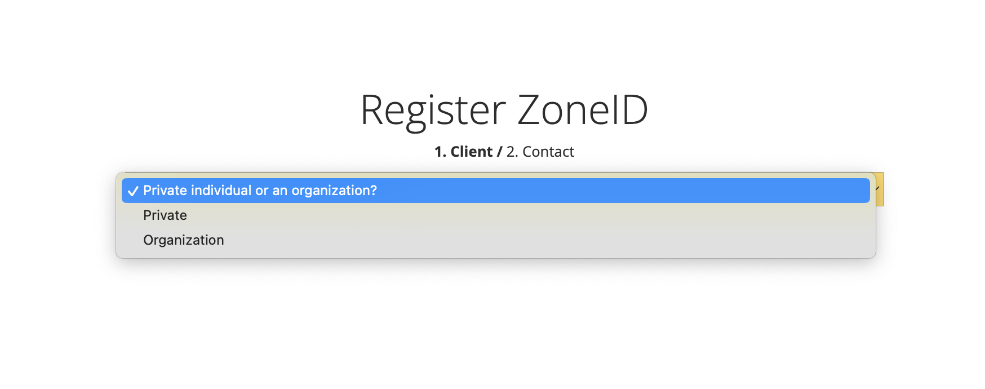Choose Organization from the list
Screen dimensions: 985x389
click(x=496, y=240)
